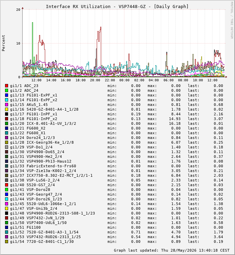Image resolution: width=235 pixels, height=255 pixels.
Task: Click the max value 14.93 for gi1/18
Action: [x=175, y=119]
